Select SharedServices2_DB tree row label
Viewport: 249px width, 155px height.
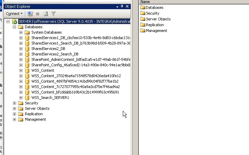(48, 49)
